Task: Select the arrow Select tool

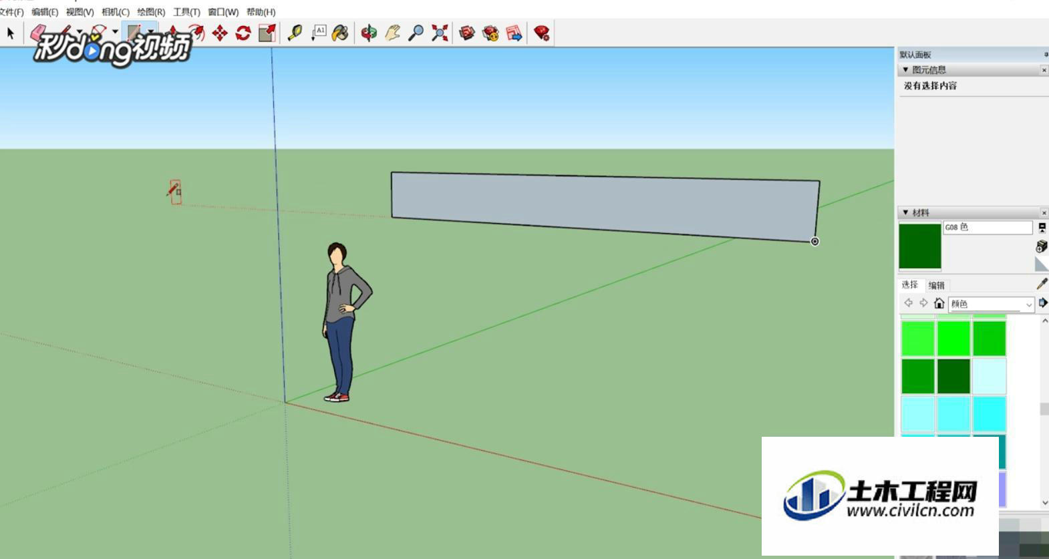Action: (11, 33)
